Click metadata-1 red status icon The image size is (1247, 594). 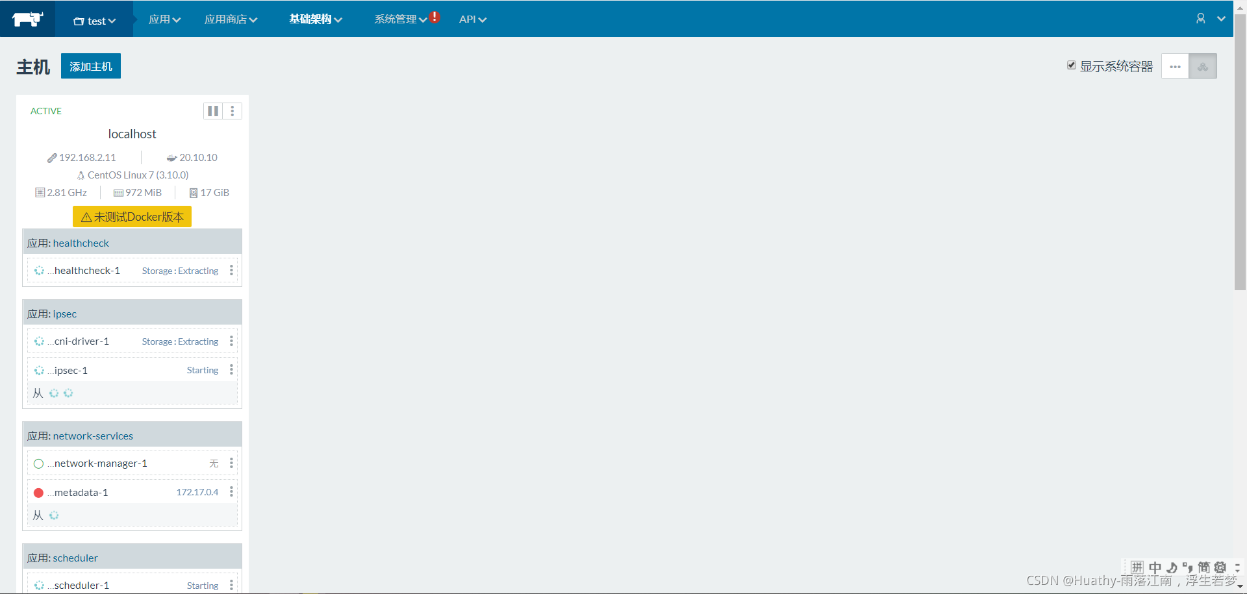(39, 493)
